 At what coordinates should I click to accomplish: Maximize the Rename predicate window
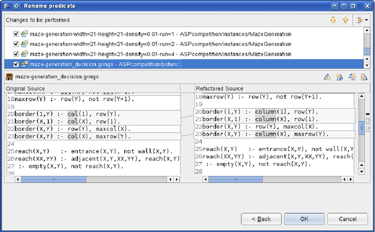click(353, 6)
